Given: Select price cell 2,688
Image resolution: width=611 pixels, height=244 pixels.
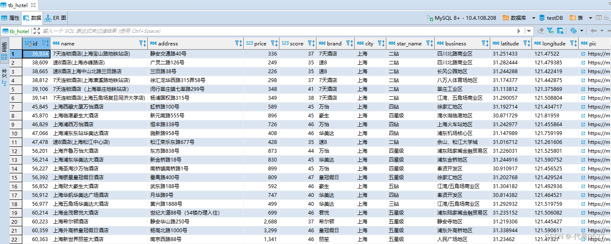Looking at the screenshot, I should point(261,222).
